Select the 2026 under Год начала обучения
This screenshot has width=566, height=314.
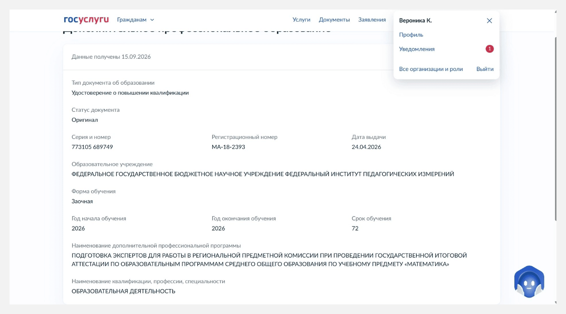tap(78, 229)
